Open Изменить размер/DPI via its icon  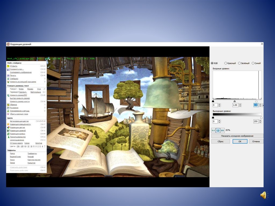8,95
